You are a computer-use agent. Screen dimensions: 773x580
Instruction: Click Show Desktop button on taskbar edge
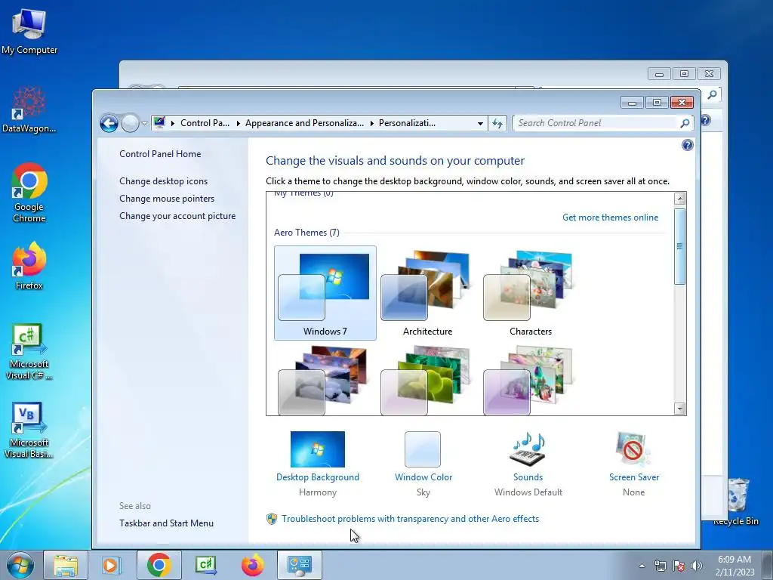pos(768,565)
